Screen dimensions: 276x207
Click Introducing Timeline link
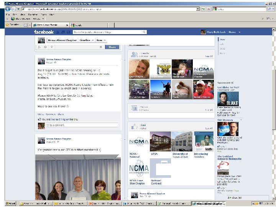click(x=201, y=155)
